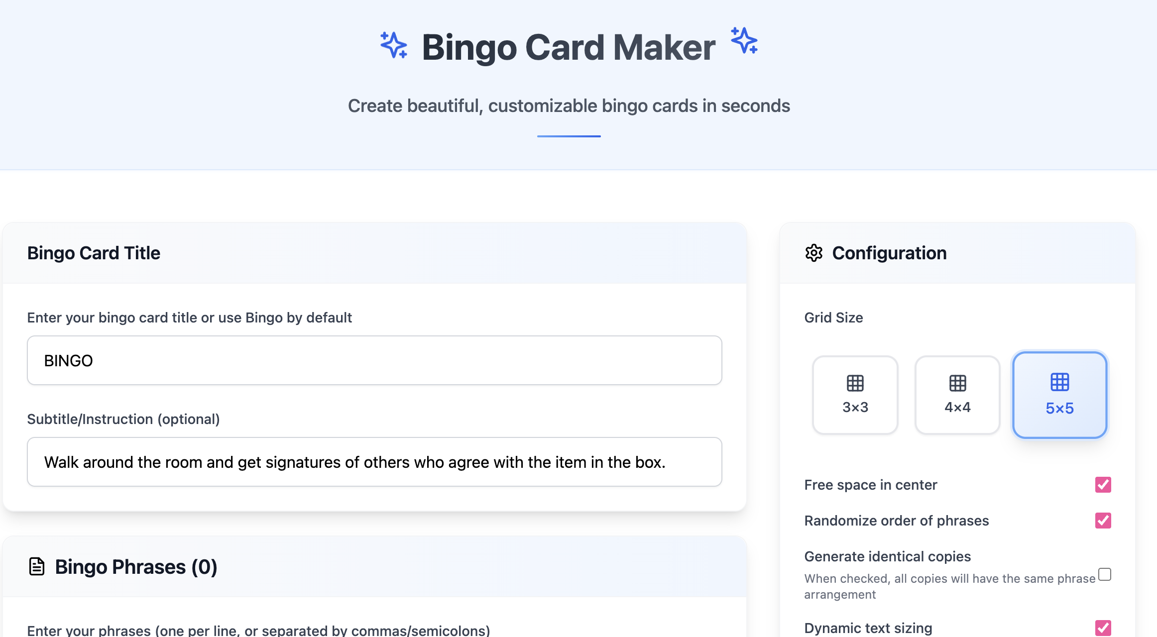Screen dimensions: 1157x637
Task: Click the BINGO title input field
Action: click(374, 360)
